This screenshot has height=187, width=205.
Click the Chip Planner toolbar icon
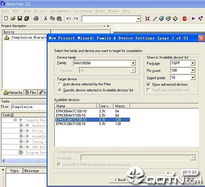pos(168,18)
